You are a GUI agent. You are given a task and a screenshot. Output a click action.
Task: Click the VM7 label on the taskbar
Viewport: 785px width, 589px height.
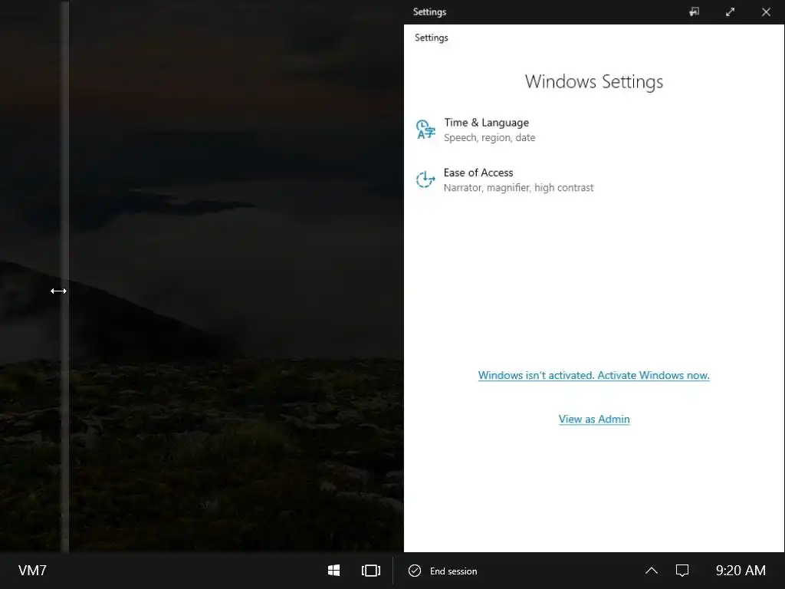tap(32, 571)
